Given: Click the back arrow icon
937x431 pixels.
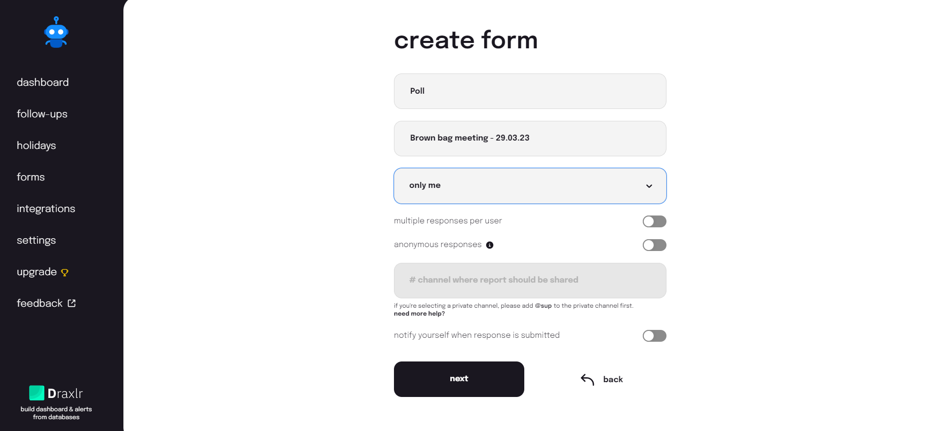Looking at the screenshot, I should point(587,379).
